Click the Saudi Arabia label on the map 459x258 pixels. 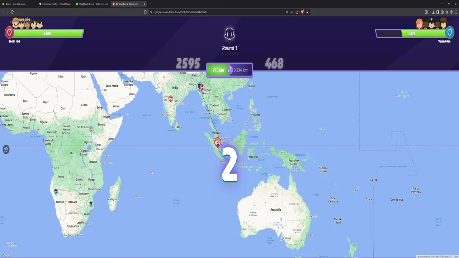tap(112, 86)
